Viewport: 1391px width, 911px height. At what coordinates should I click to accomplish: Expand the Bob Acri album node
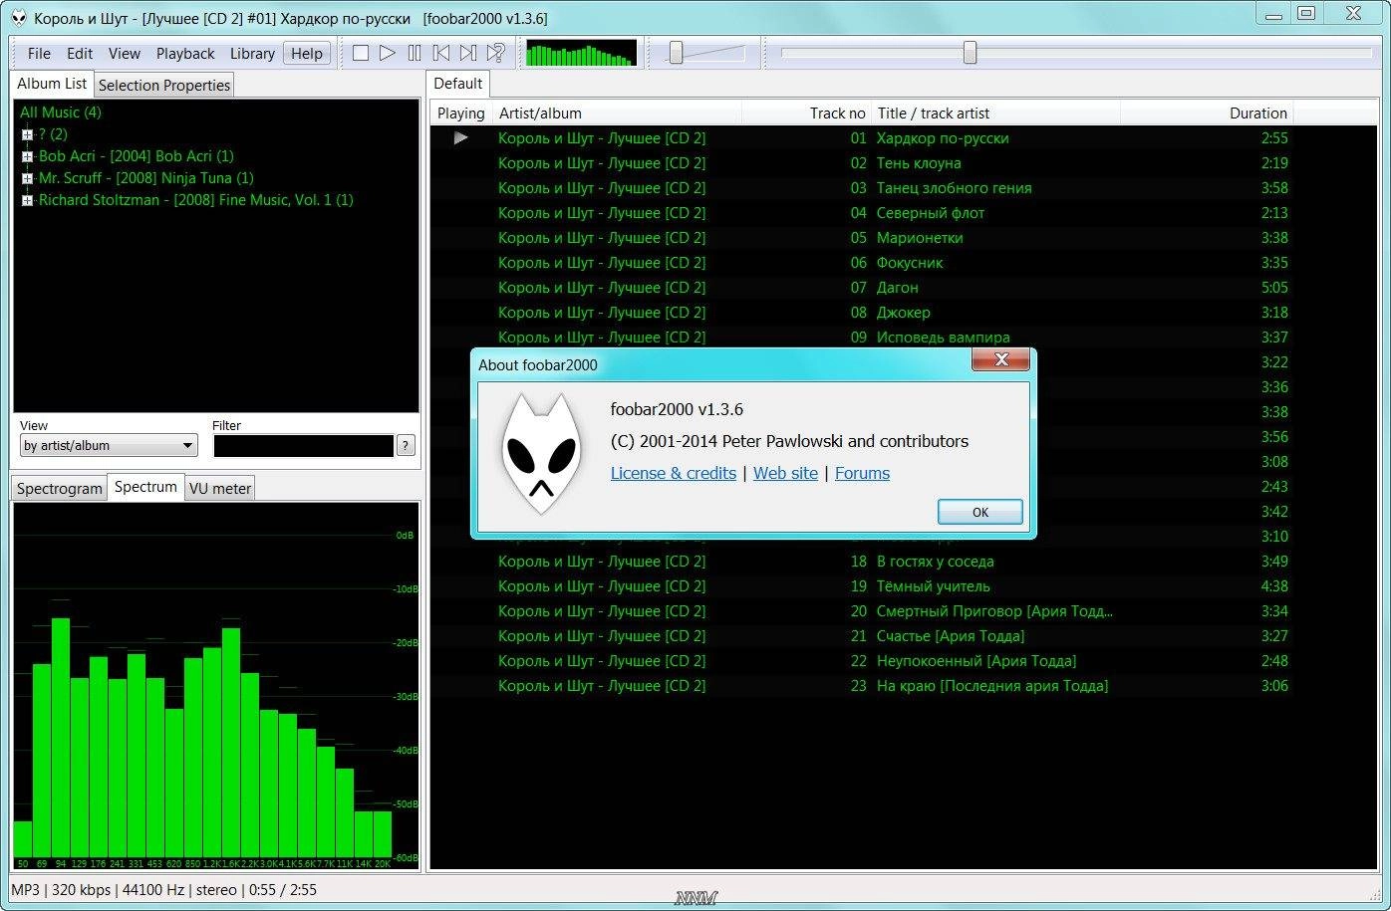27,156
